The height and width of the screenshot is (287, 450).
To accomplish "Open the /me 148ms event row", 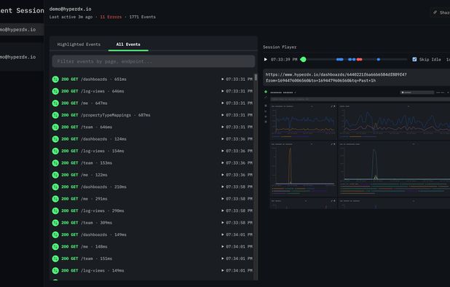I will tap(152, 246).
